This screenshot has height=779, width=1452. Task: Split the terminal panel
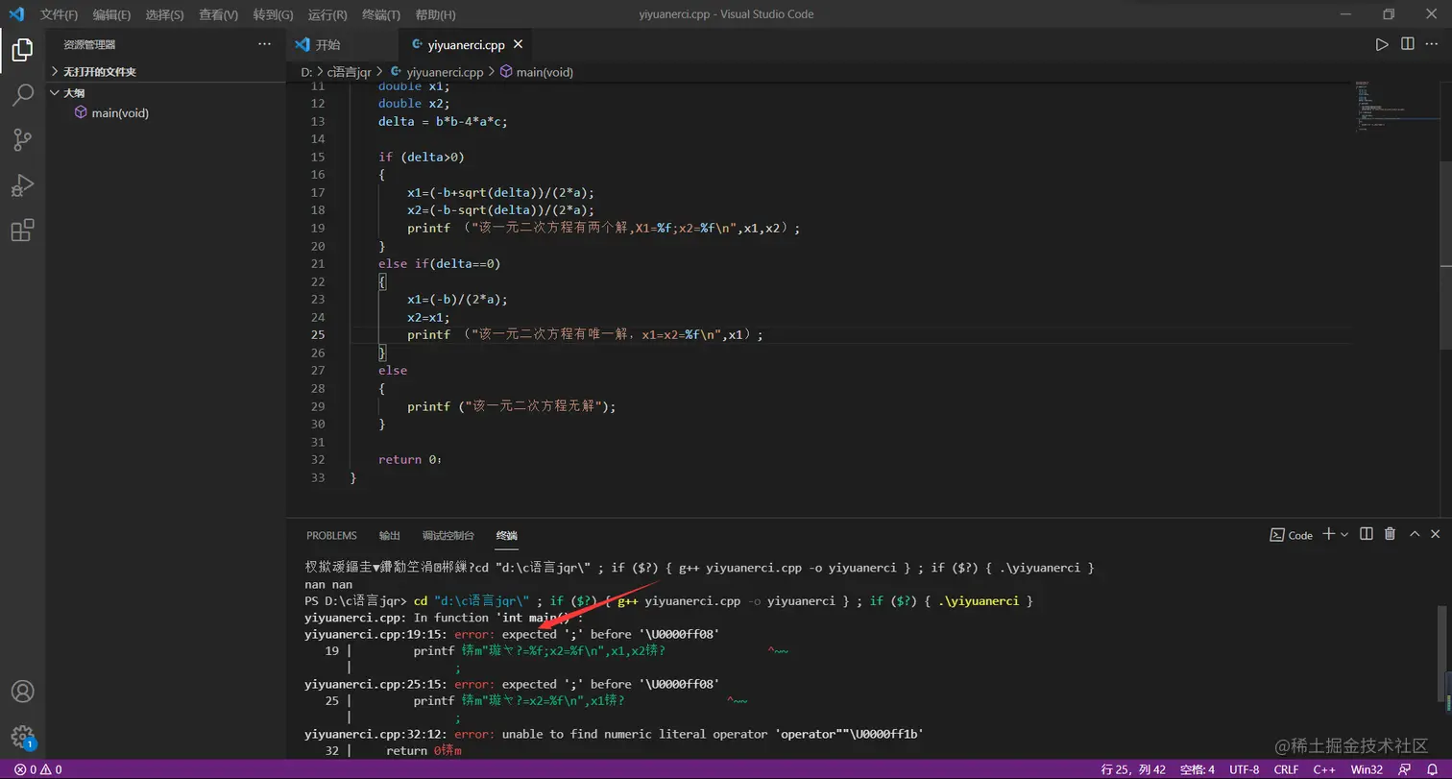point(1367,534)
